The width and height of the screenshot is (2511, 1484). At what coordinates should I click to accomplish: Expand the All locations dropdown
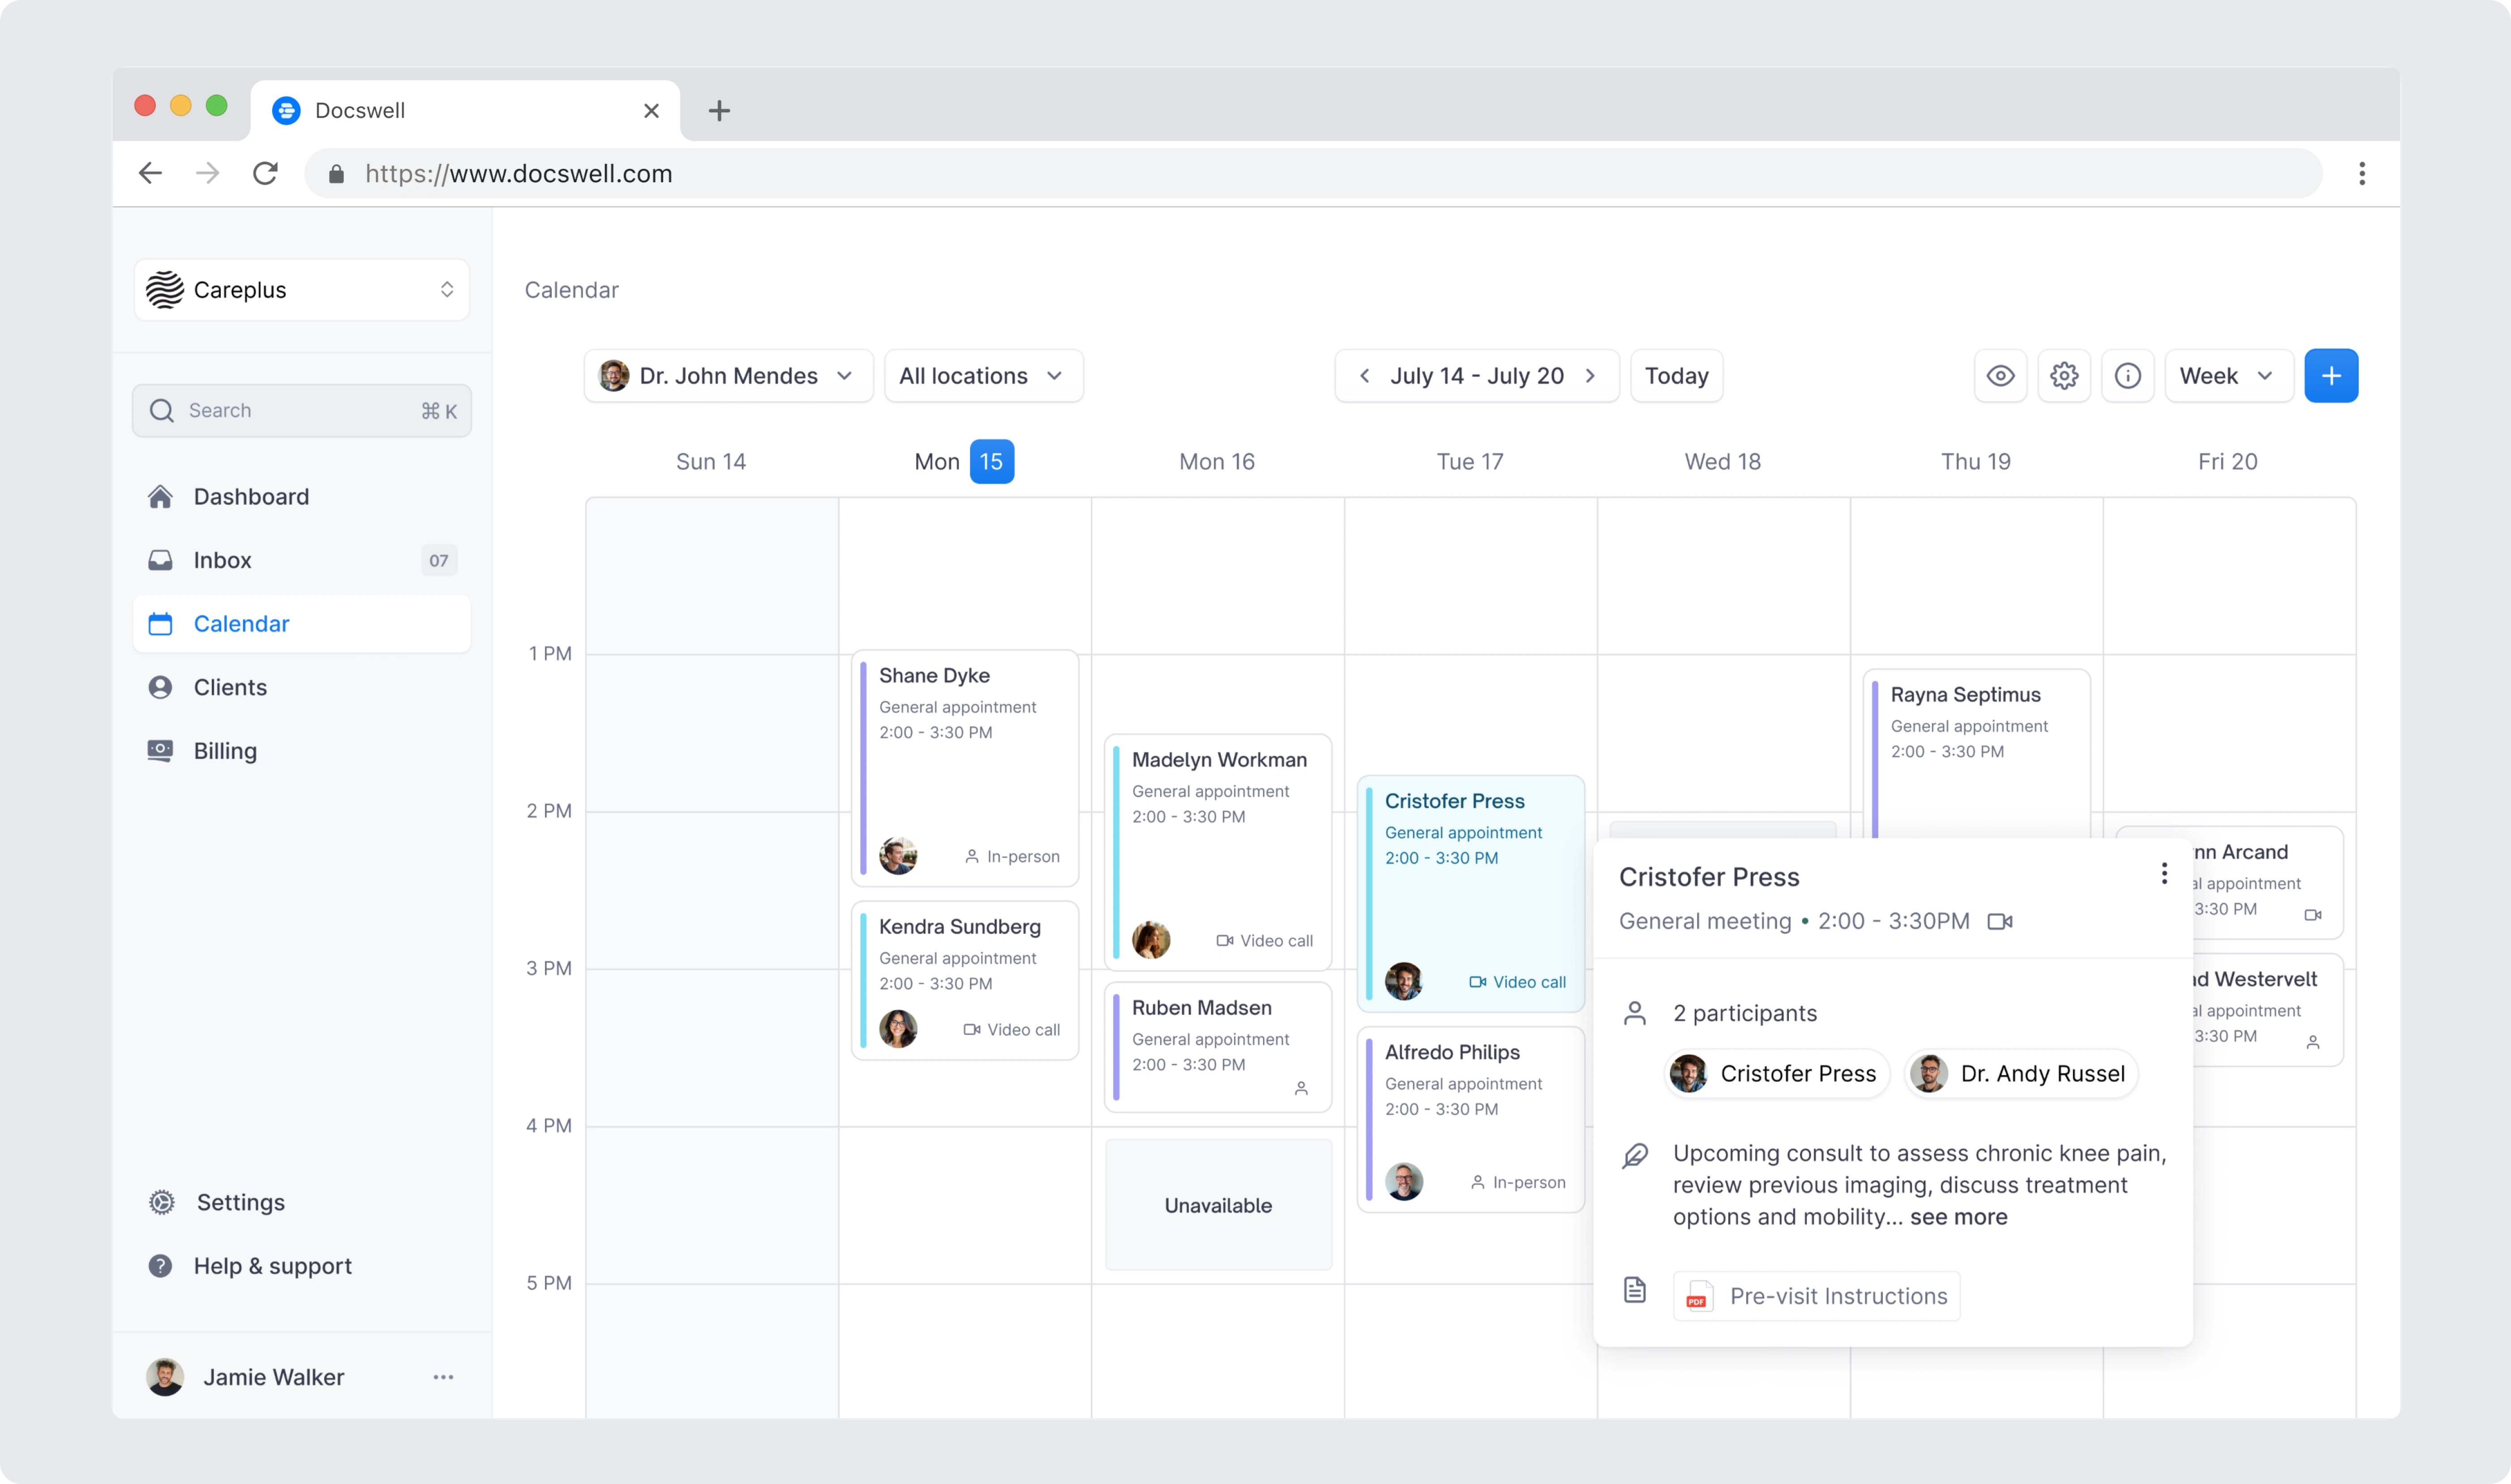(982, 376)
